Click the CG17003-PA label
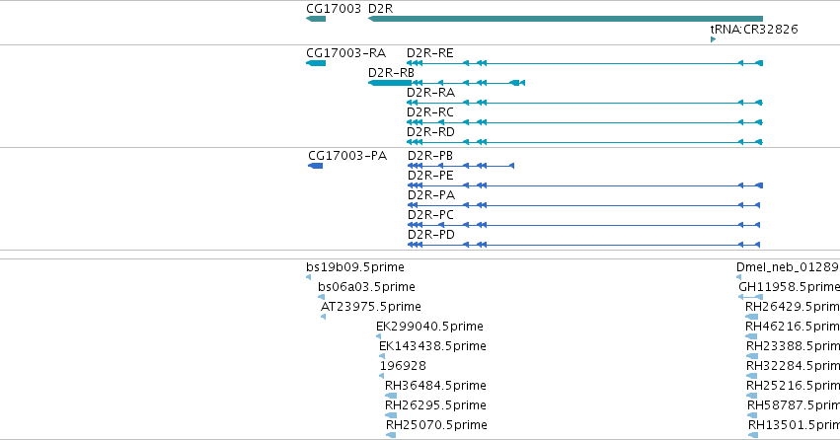The height and width of the screenshot is (440, 840). click(347, 156)
